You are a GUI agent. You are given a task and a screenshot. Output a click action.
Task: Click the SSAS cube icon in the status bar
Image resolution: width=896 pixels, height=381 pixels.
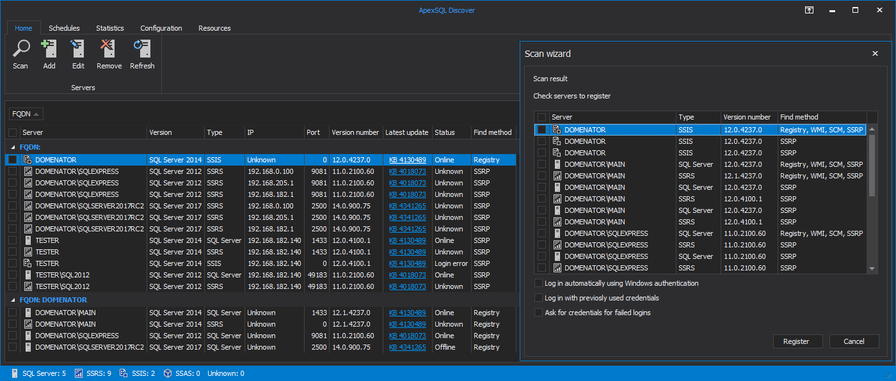tap(167, 373)
